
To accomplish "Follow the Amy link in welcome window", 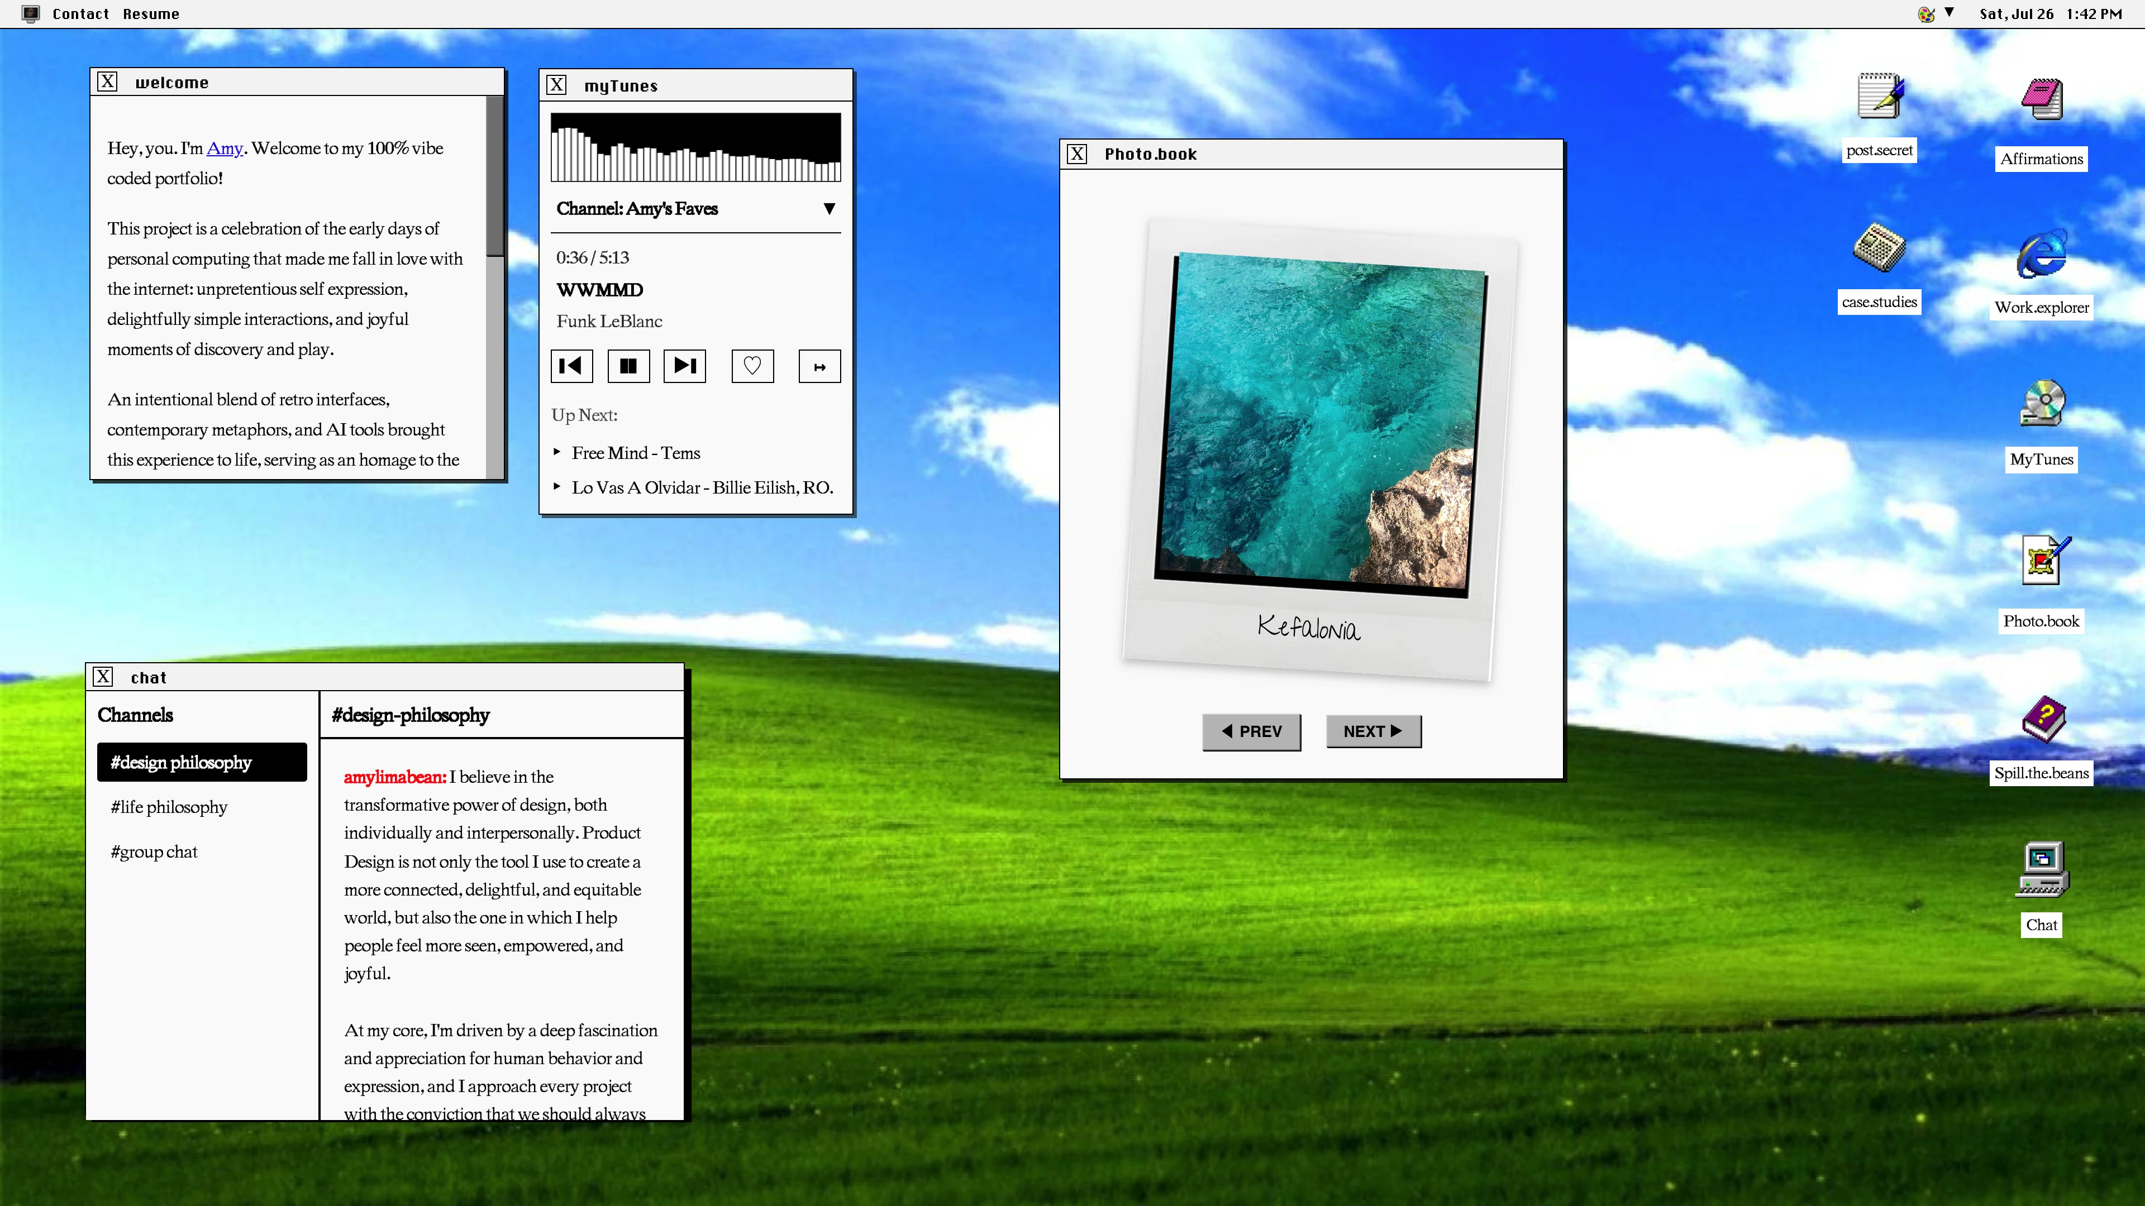I will (225, 148).
